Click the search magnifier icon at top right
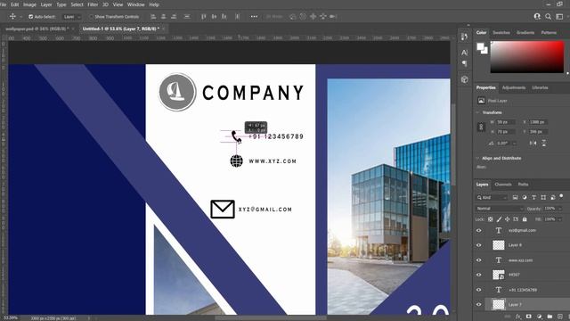The height and width of the screenshot is (321, 570). 549,16
